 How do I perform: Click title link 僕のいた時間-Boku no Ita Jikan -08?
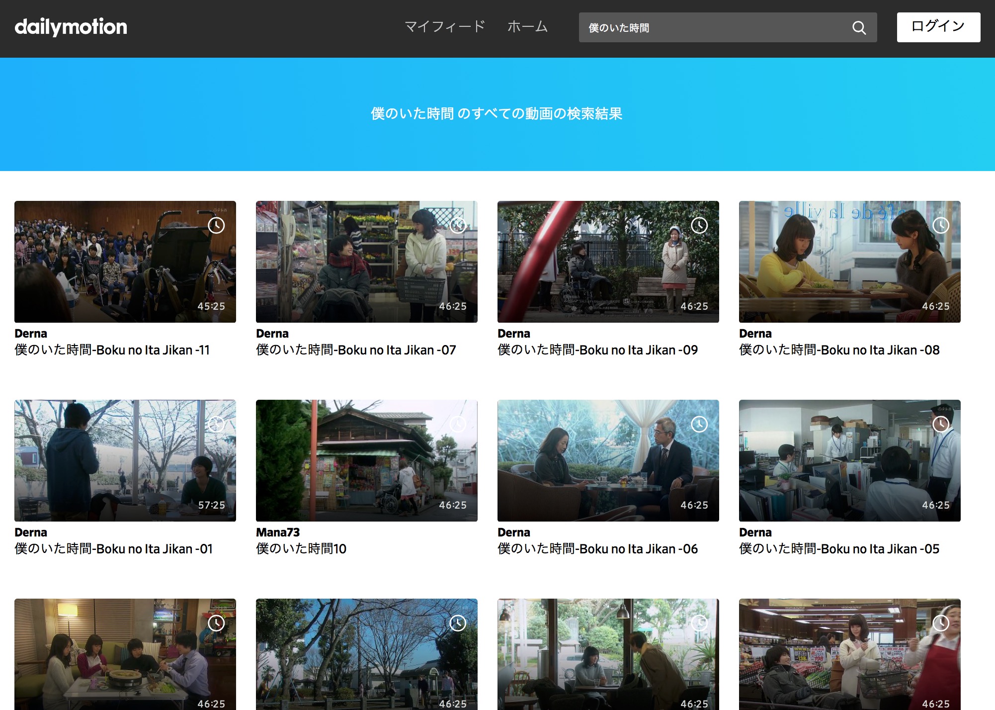pos(839,350)
